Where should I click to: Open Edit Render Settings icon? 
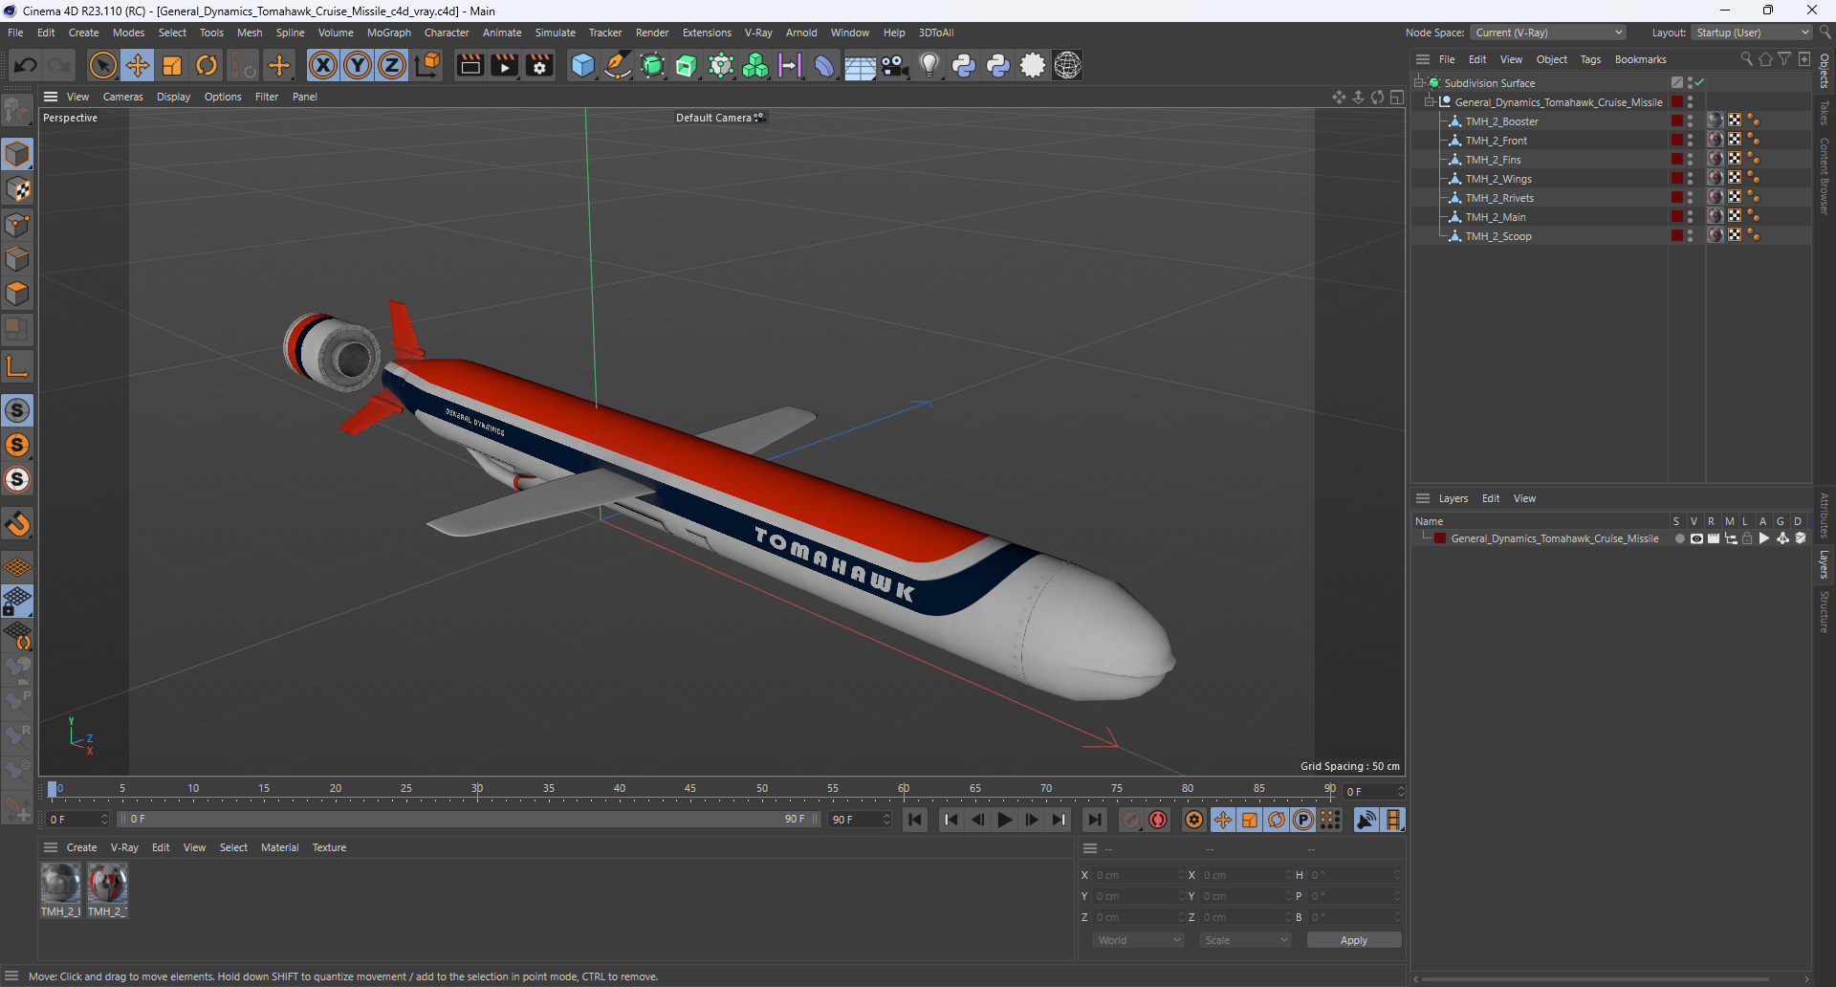(540, 65)
